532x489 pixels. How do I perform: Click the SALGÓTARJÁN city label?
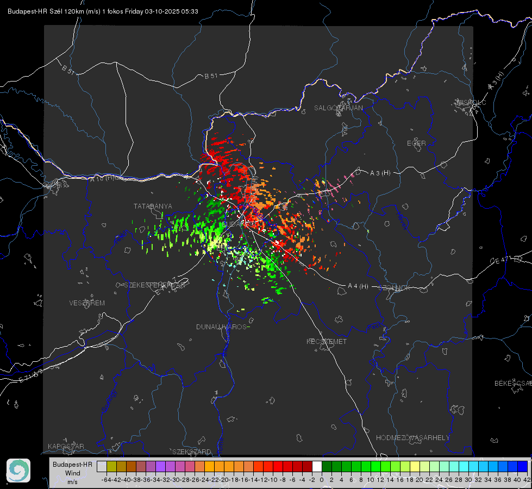pos(338,108)
